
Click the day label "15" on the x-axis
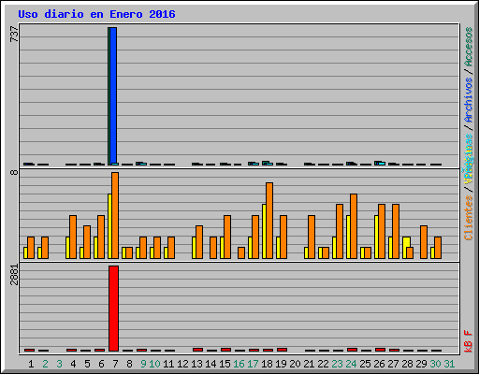(x=225, y=364)
